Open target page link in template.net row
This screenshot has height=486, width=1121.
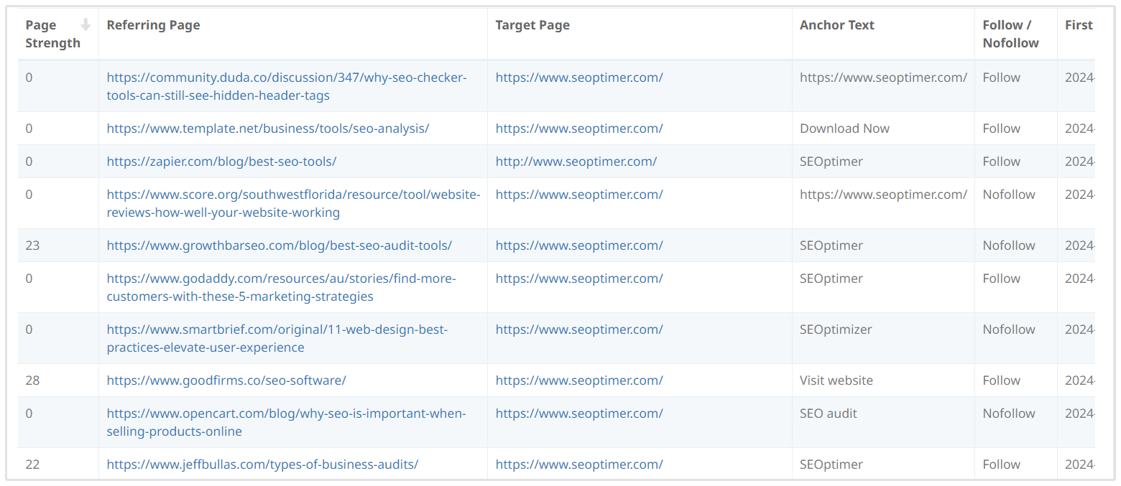pyautogui.click(x=578, y=128)
